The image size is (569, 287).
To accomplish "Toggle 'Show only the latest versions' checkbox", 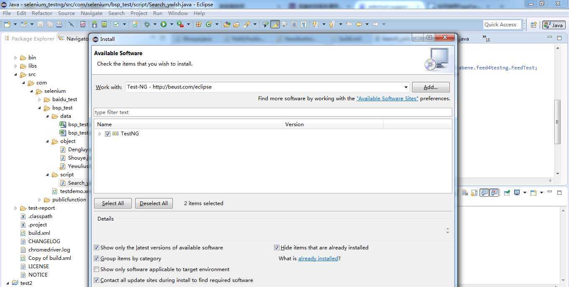I will pos(97,248).
